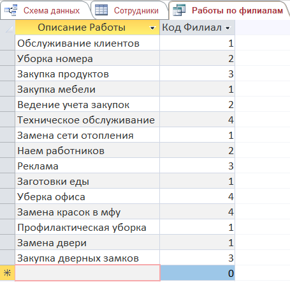
Task: Click the branch code cell for Уберка офиса
Action: (x=198, y=196)
